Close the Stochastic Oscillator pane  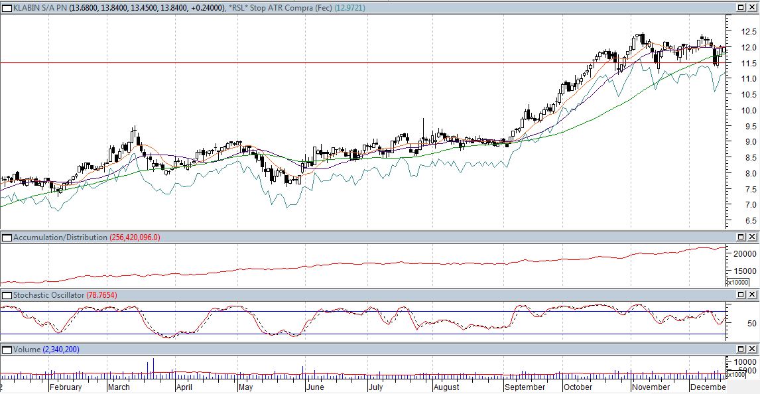click(752, 295)
